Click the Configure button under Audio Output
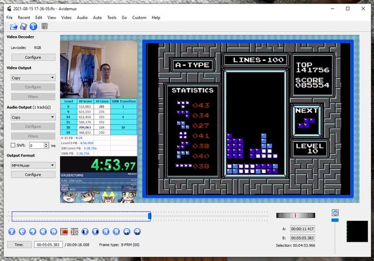 [x=33, y=126]
